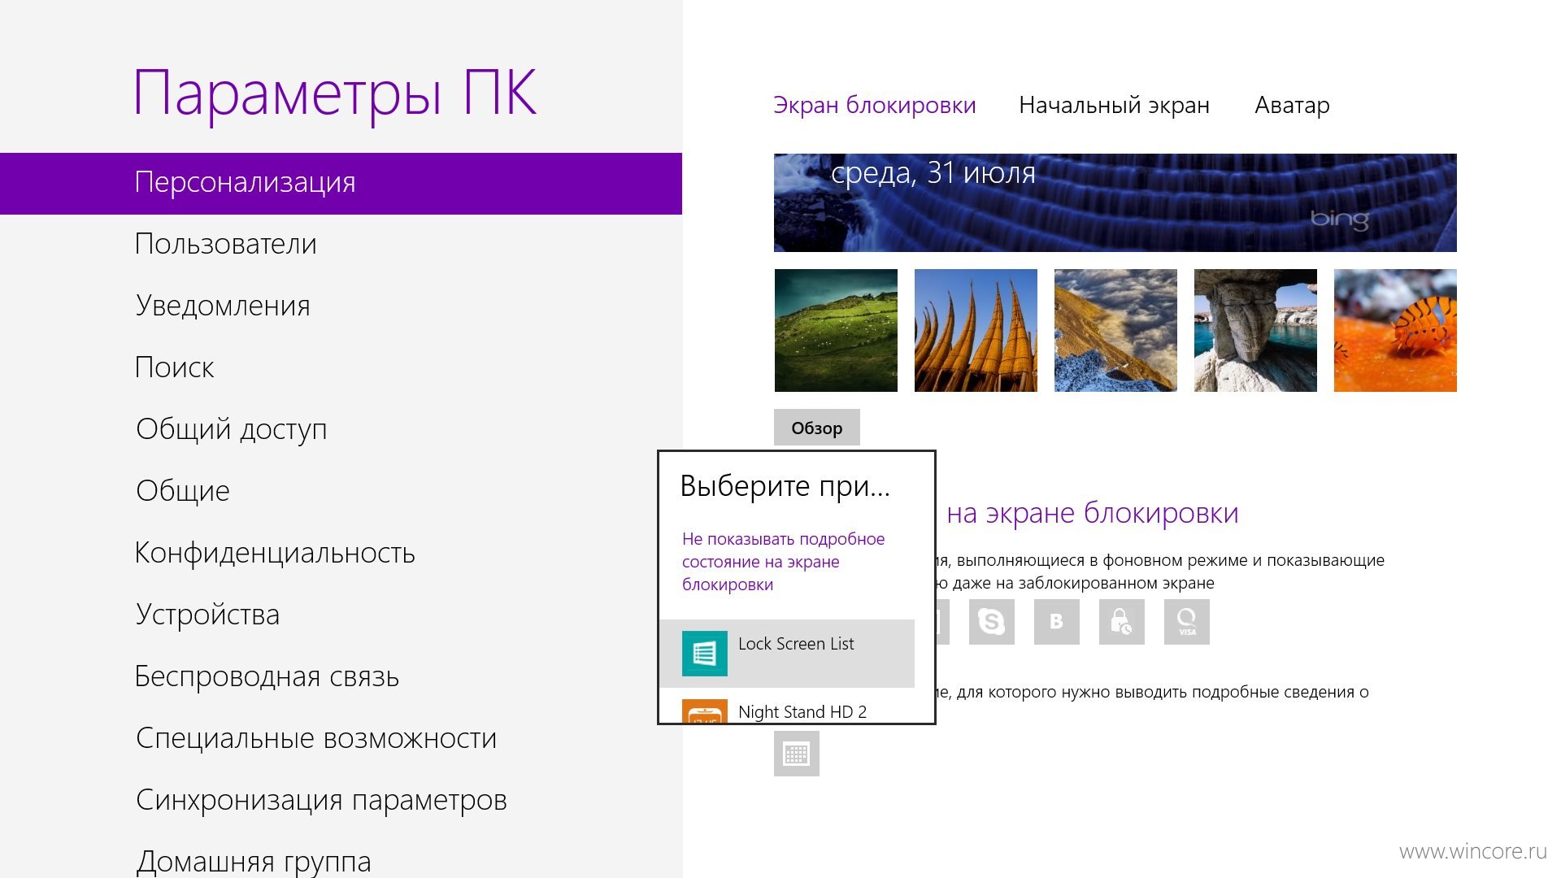The height and width of the screenshot is (878, 1561).
Task: Choose the orange striped creature thumbnail
Action: pyautogui.click(x=1395, y=330)
